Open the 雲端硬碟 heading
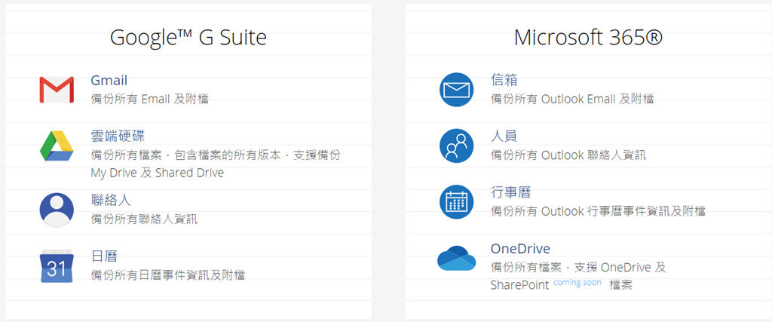772x322 pixels. (118, 136)
